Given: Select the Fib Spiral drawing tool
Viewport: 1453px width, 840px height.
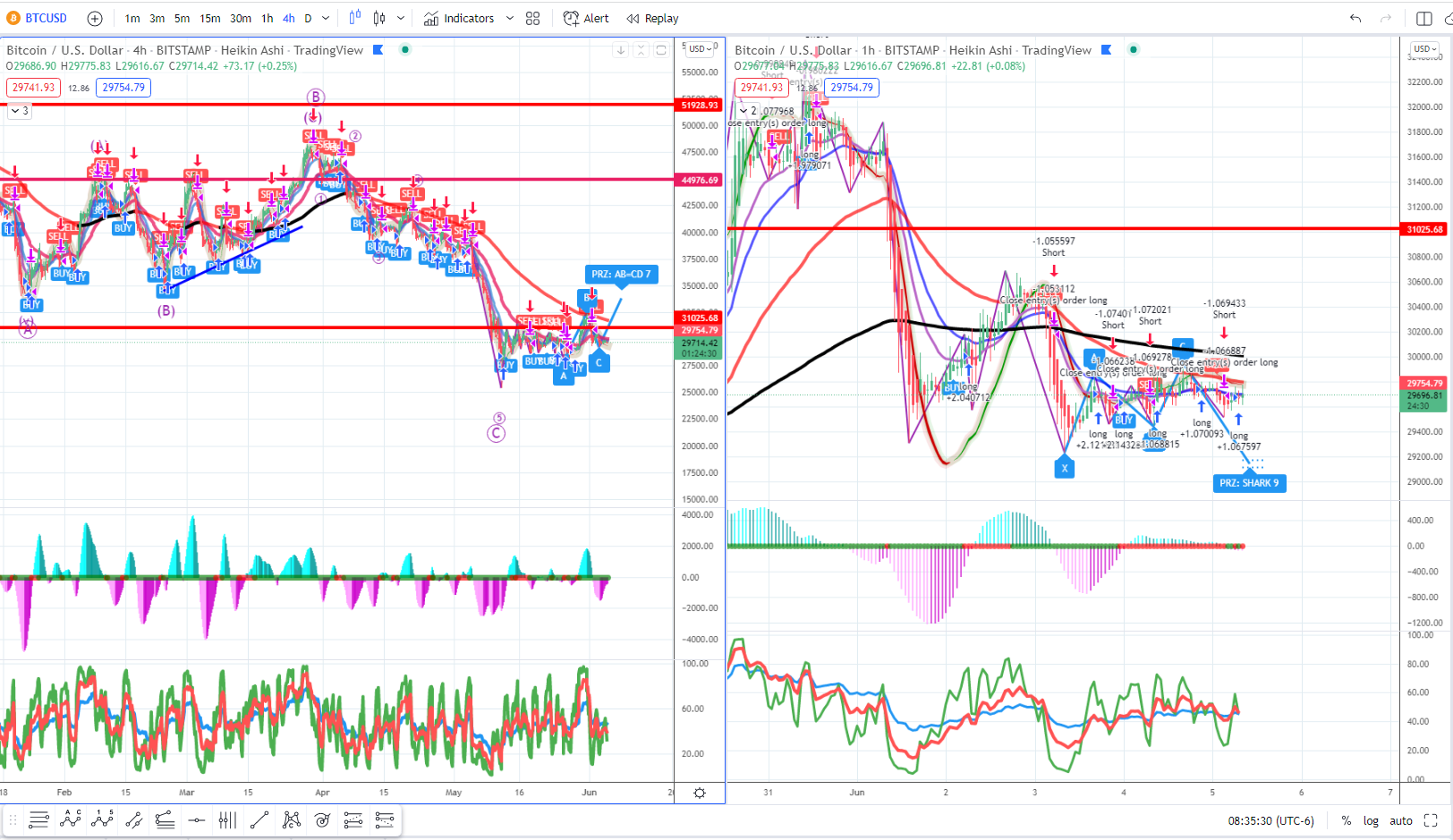Looking at the screenshot, I should (322, 819).
